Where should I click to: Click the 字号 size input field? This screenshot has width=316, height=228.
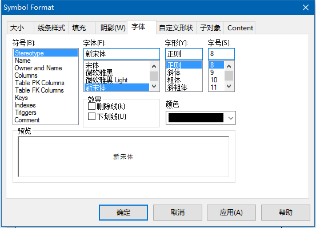tap(221, 54)
